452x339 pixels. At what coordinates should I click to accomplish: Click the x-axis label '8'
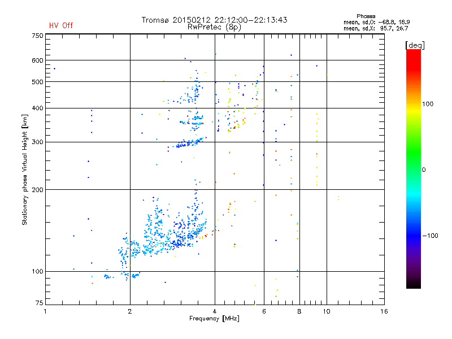coord(299,311)
